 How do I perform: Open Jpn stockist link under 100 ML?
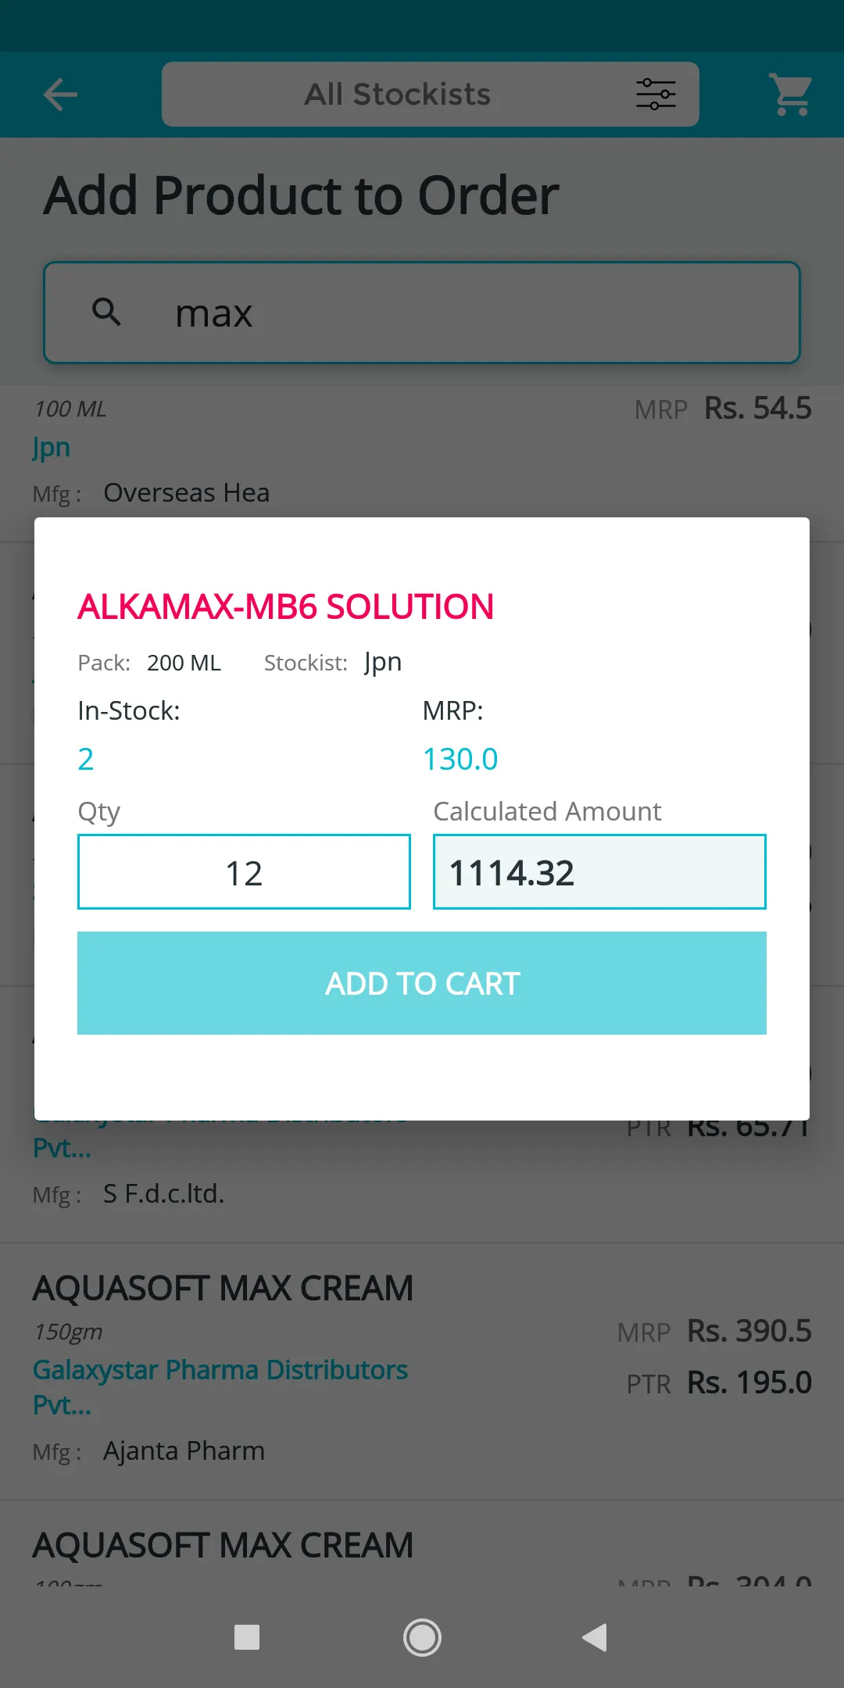(52, 449)
